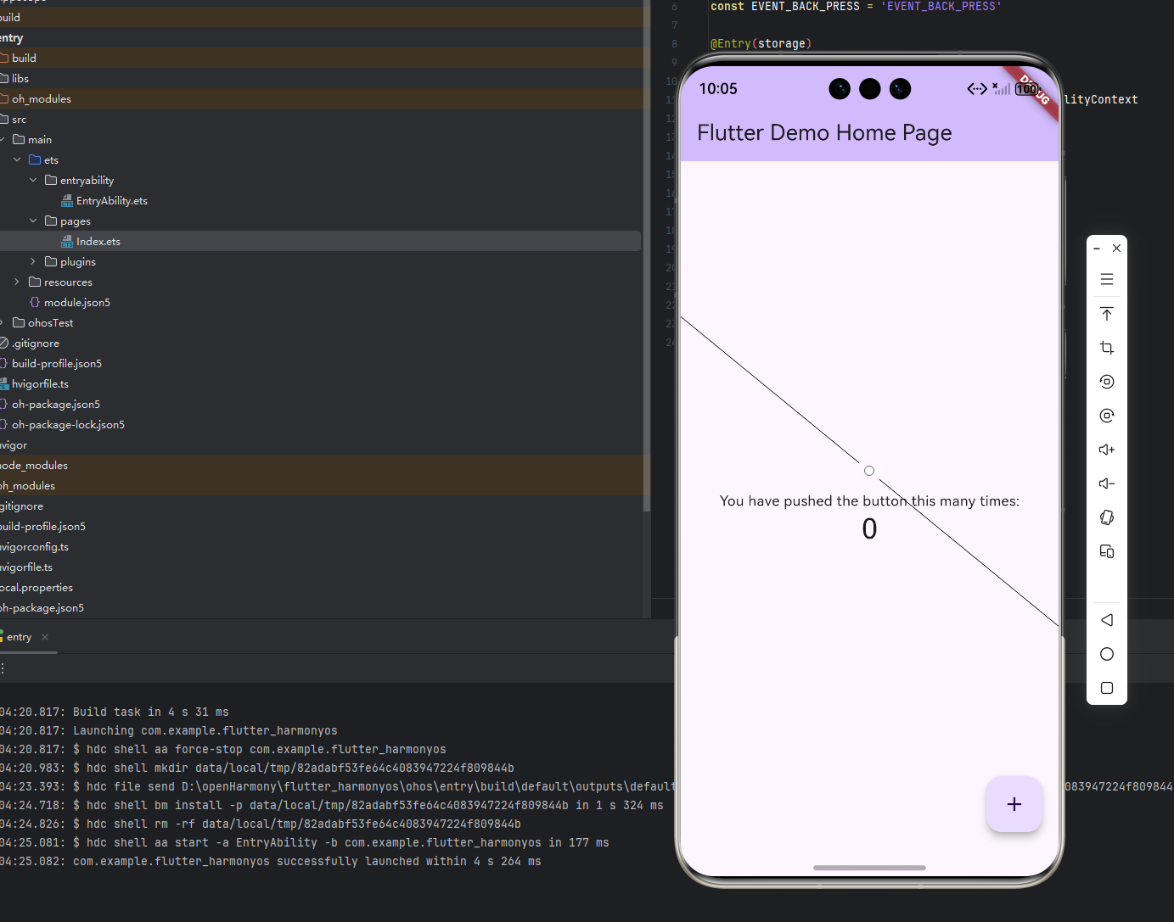Tap the emulator Home circle button
1174x922 pixels.
click(x=1107, y=654)
